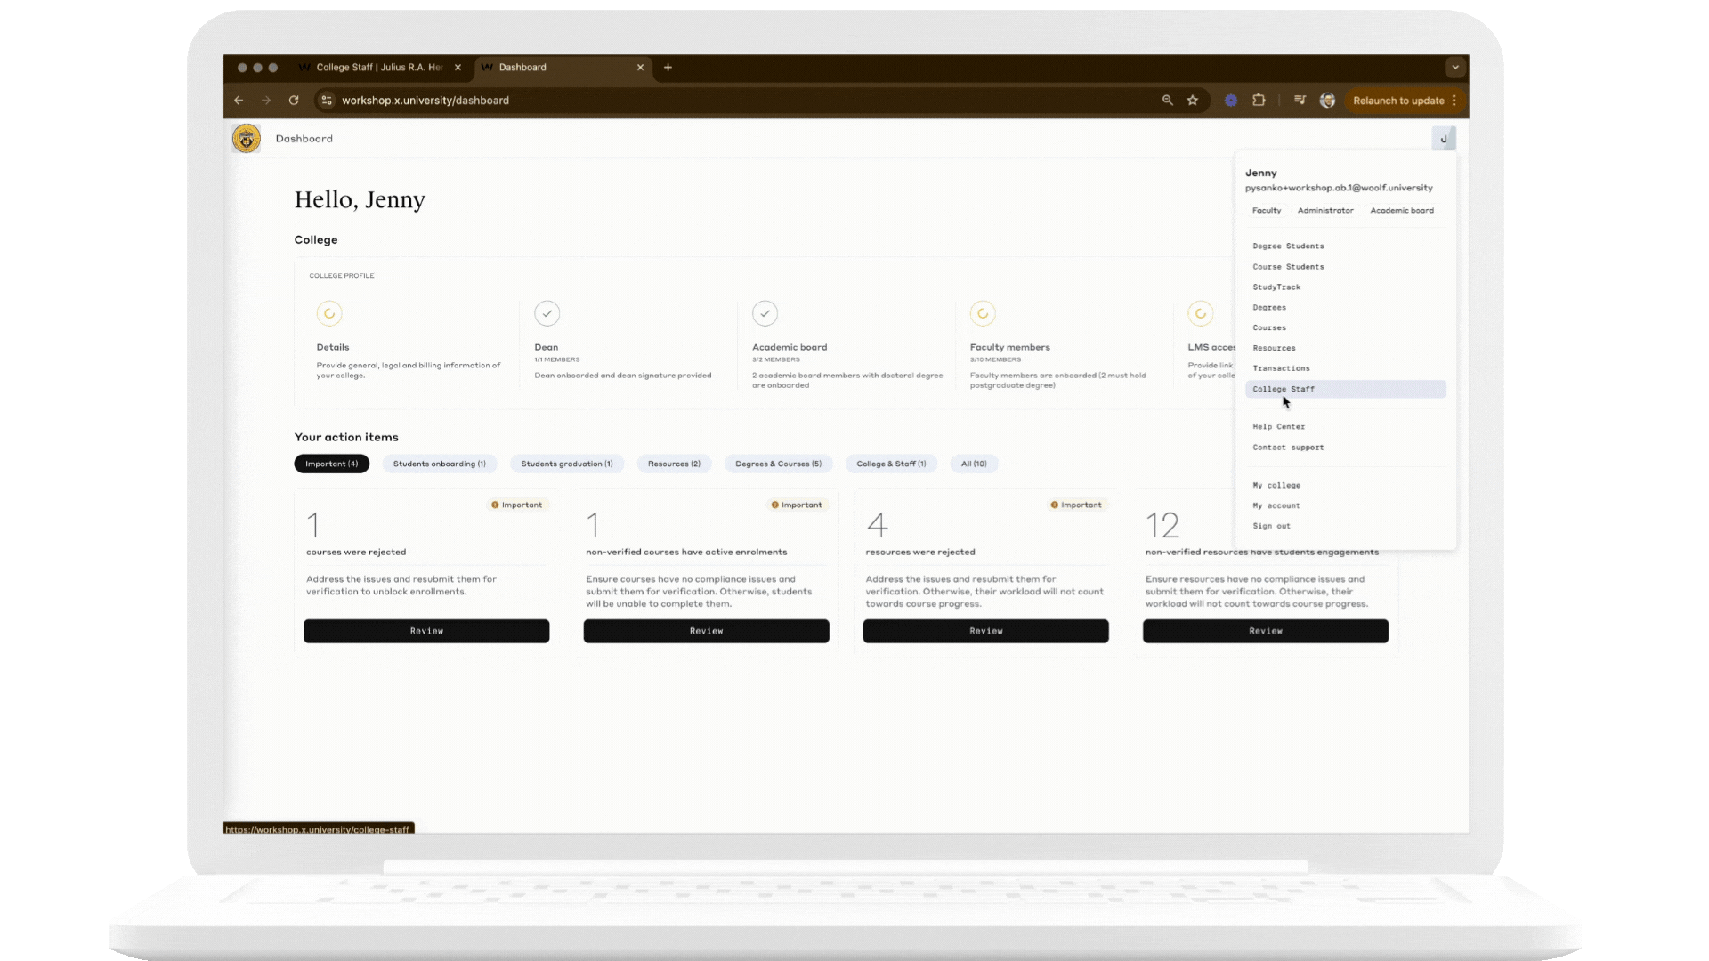Switch to the College Staff browser tab
The image size is (1709, 961).
pyautogui.click(x=380, y=68)
